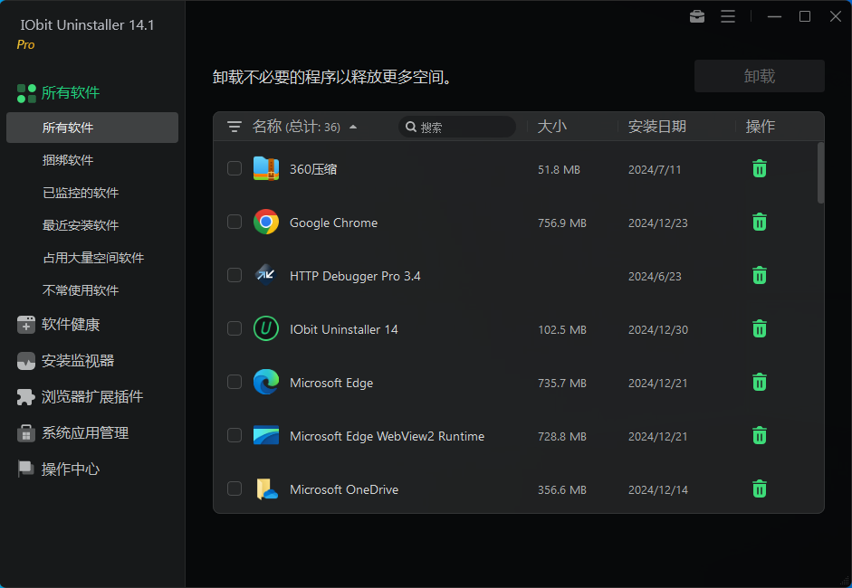Open the 安装监视器 section

tap(78, 361)
